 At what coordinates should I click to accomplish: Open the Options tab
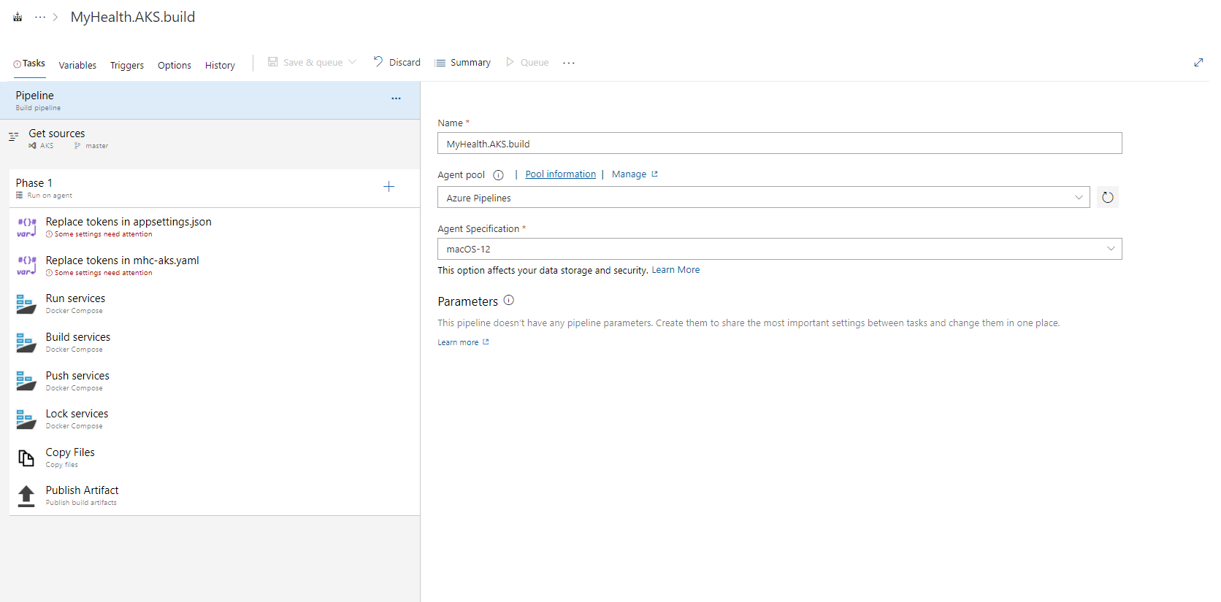[175, 65]
